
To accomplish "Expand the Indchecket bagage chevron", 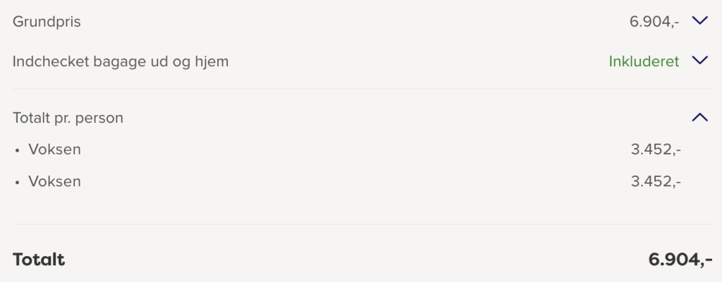I will point(699,61).
